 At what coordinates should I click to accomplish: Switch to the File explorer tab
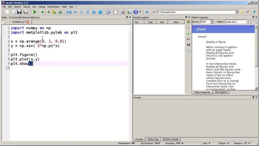click(221, 92)
